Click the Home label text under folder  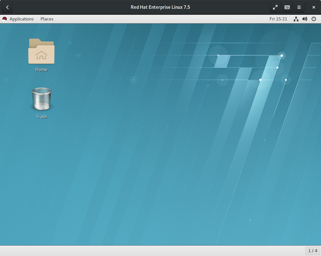click(41, 69)
